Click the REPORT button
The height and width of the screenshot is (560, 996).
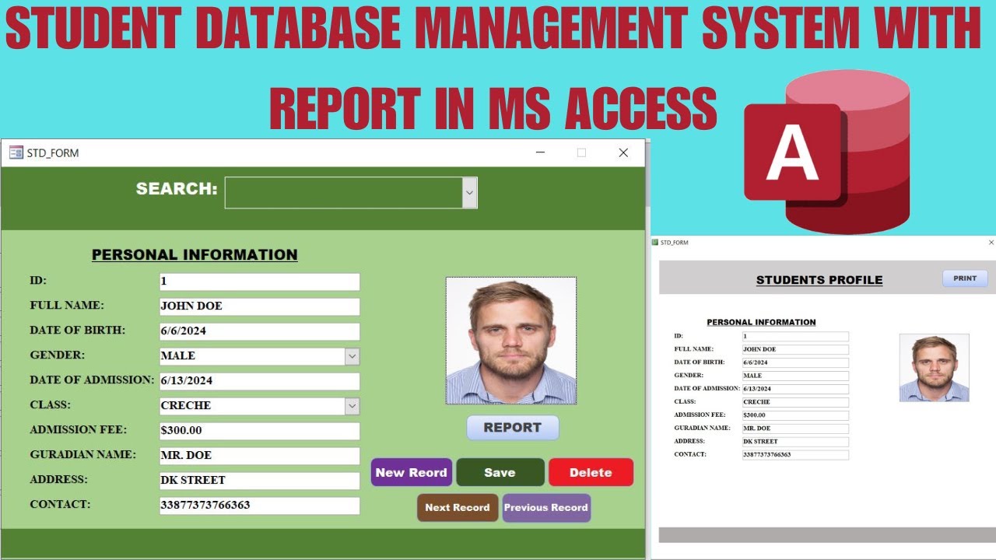(513, 428)
